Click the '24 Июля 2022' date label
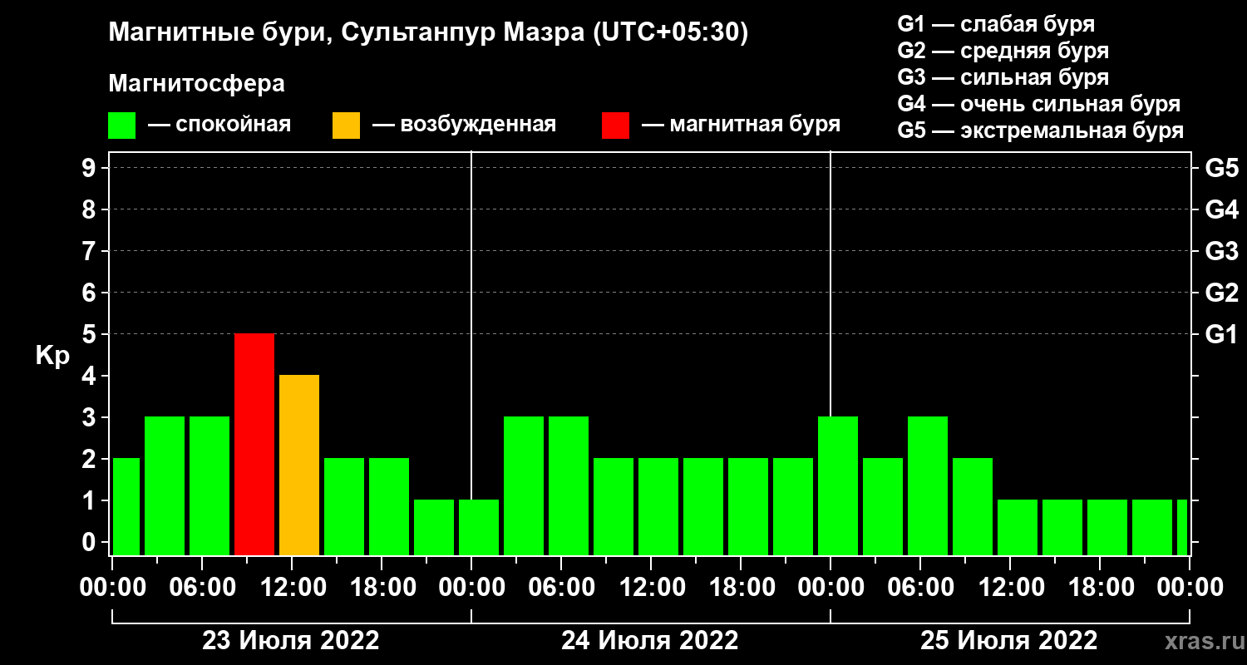Screen dimensions: 1247x665 point(650,641)
